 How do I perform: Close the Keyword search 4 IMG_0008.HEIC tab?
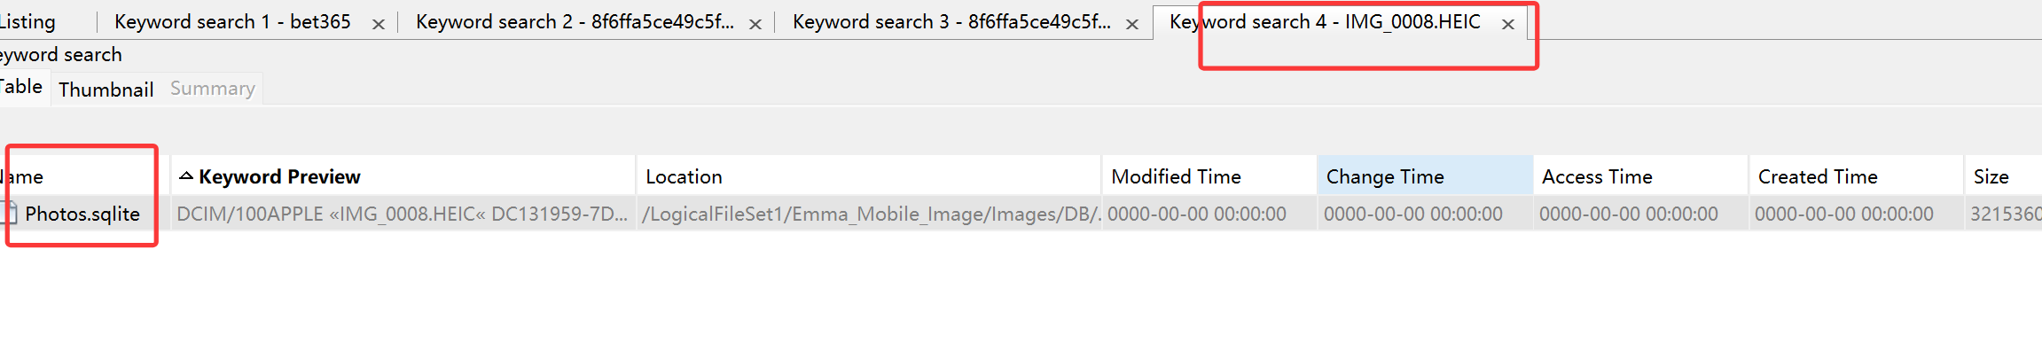click(x=1508, y=25)
